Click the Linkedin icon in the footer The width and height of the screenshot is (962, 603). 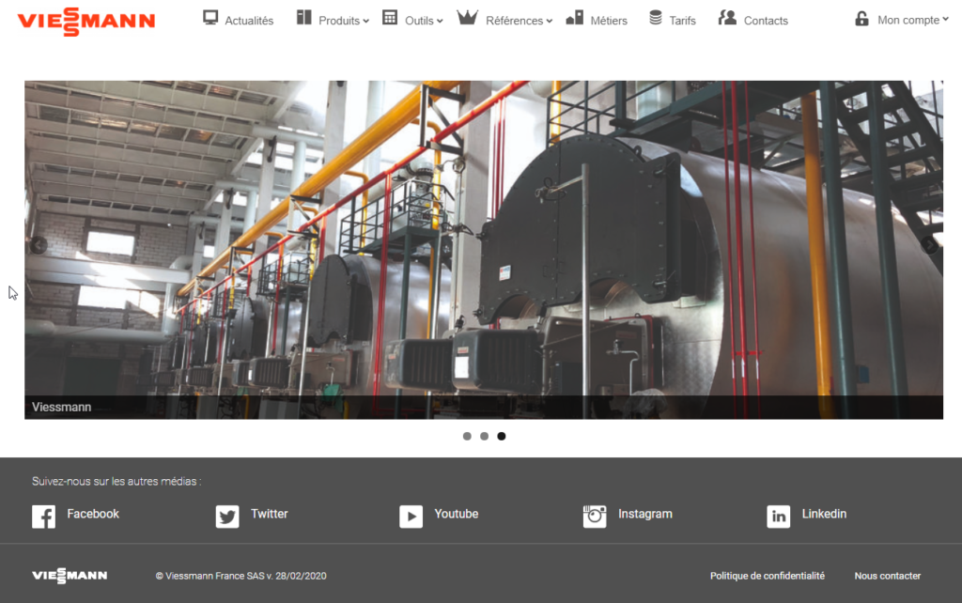778,516
